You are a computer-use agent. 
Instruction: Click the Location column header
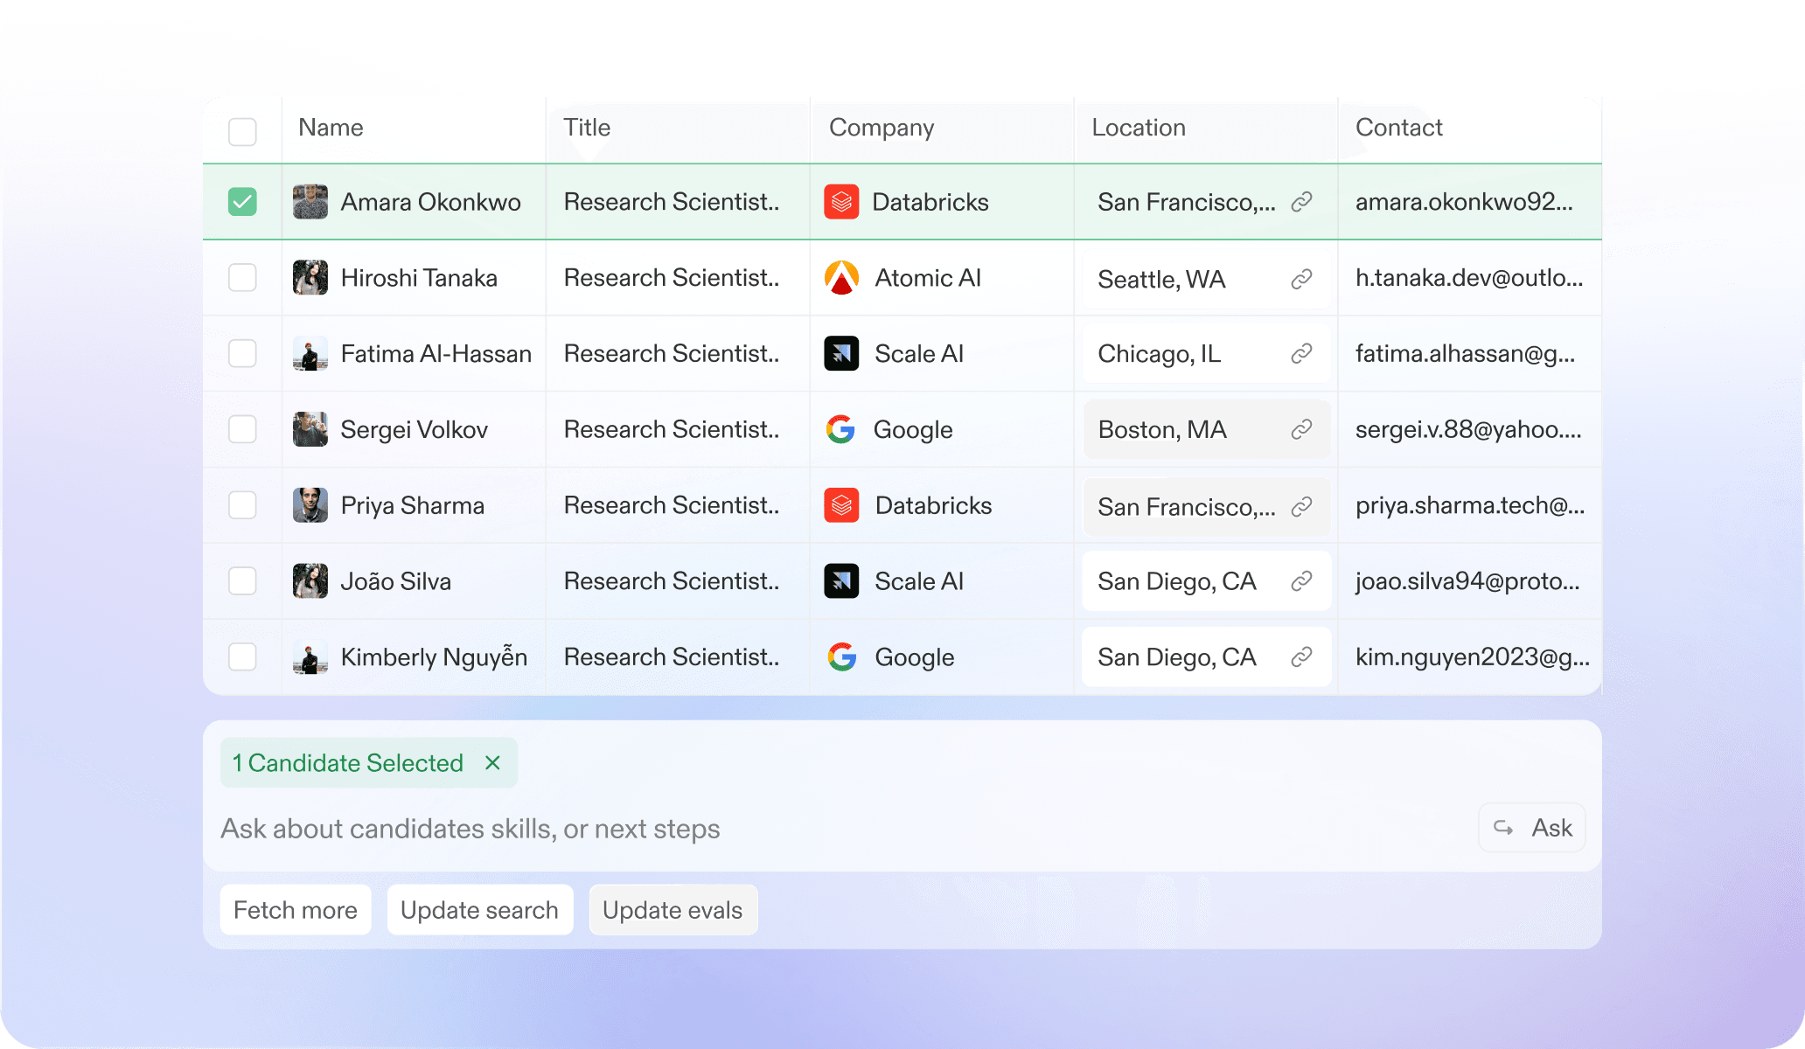pyautogui.click(x=1139, y=128)
